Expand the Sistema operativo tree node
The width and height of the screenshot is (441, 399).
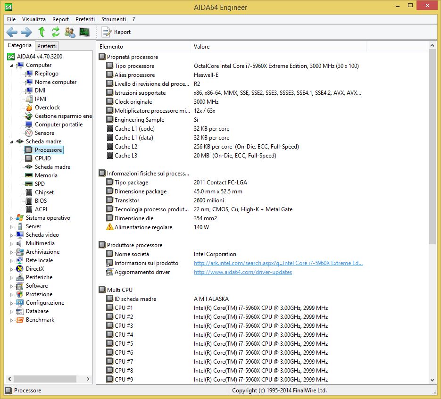[x=12, y=218]
